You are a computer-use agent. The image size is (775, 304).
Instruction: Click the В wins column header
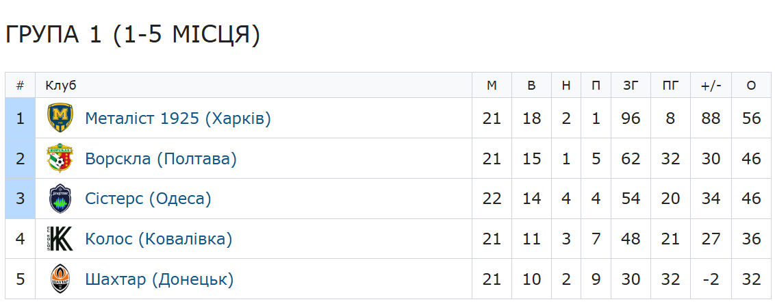pyautogui.click(x=532, y=86)
